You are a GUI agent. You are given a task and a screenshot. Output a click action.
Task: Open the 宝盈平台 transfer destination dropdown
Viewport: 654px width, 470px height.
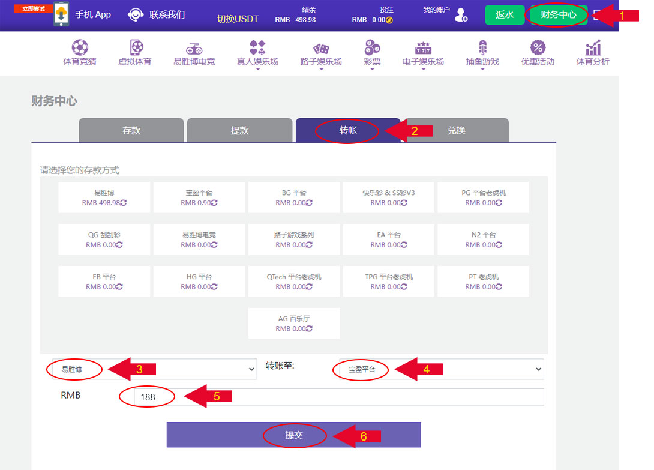click(x=438, y=369)
